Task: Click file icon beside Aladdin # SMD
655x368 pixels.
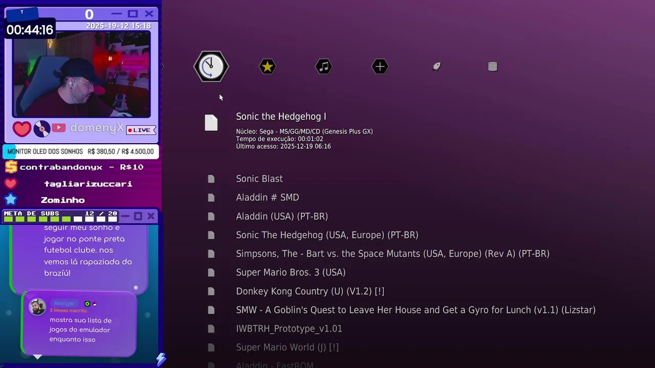Action: [x=211, y=197]
